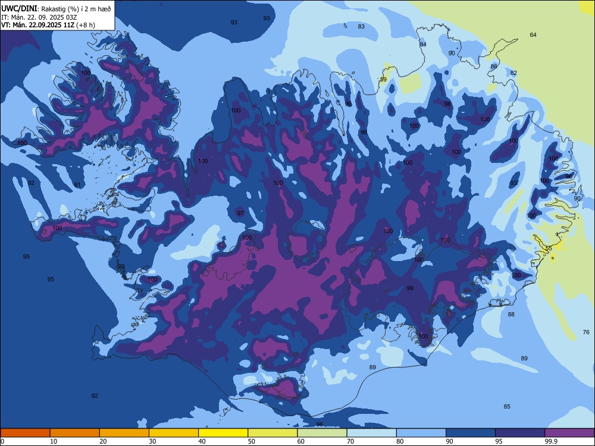Pick the pale yellow 50–60 legend swatch

click(x=273, y=433)
